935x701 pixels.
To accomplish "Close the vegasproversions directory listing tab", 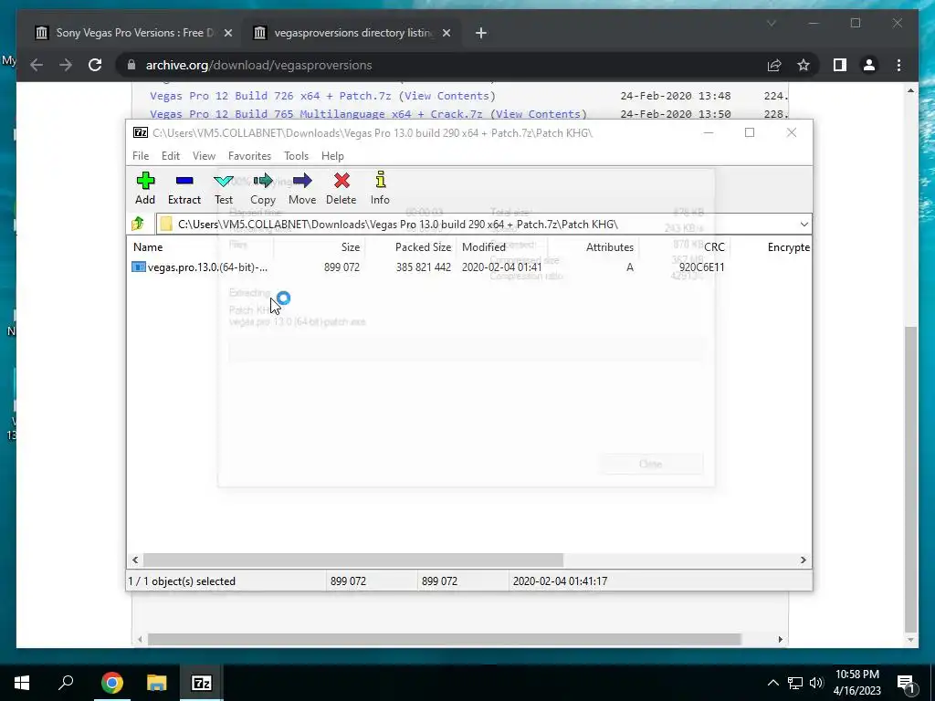I will [x=446, y=34].
